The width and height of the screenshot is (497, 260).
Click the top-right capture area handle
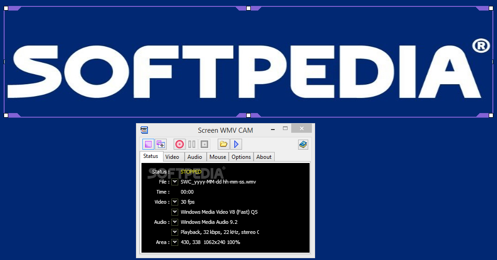(x=491, y=8)
